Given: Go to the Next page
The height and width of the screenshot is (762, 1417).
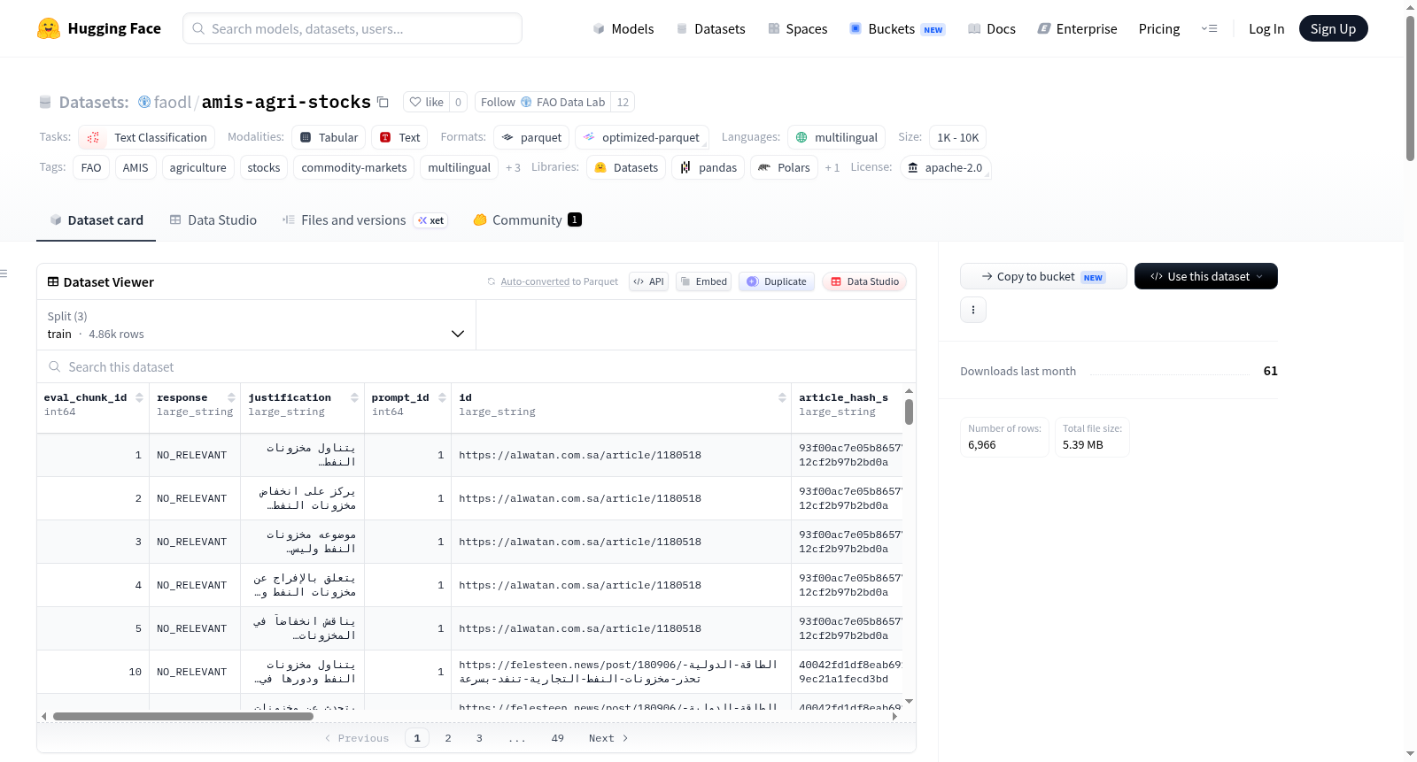Looking at the screenshot, I should tap(608, 738).
